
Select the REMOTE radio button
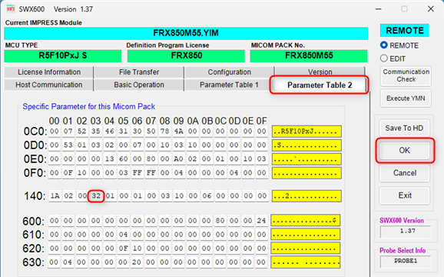[383, 45]
